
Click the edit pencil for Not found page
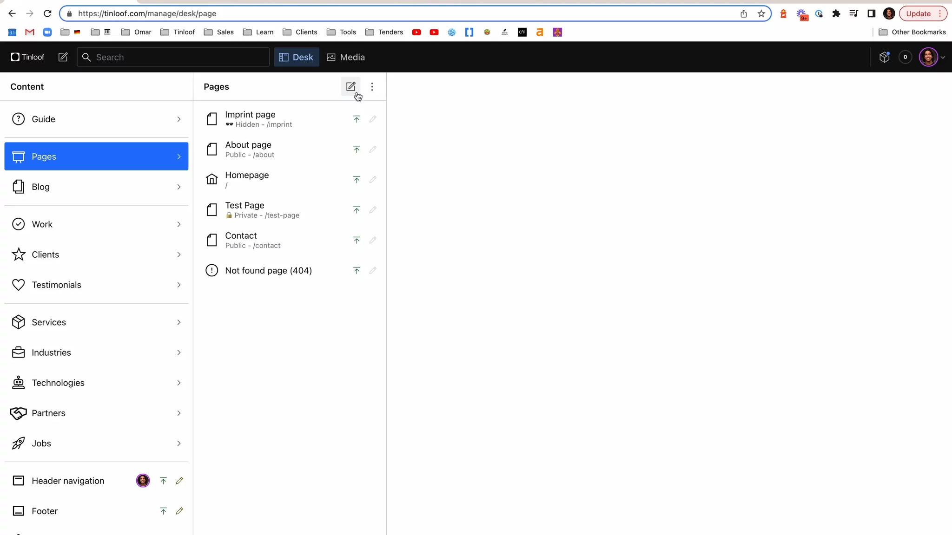coord(373,270)
